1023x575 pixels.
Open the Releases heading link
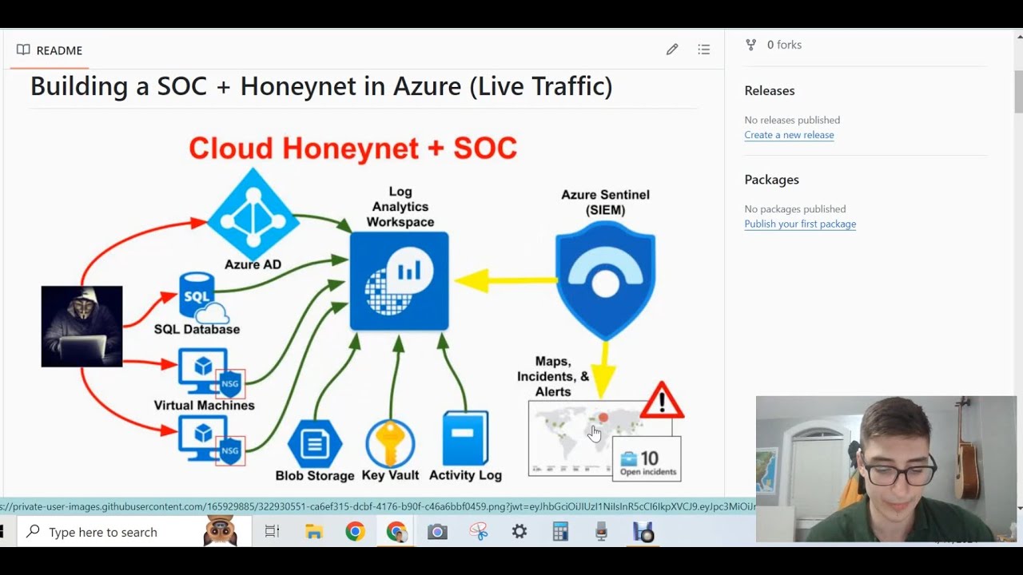770,91
